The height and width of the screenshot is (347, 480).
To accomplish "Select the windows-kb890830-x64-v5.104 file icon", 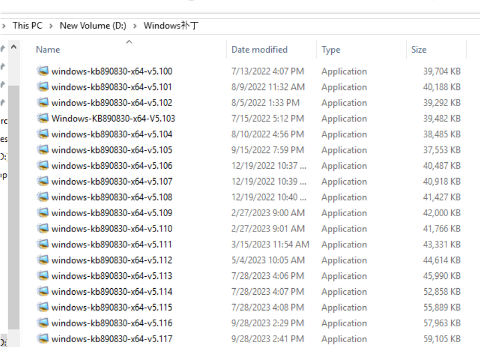I will point(42,134).
